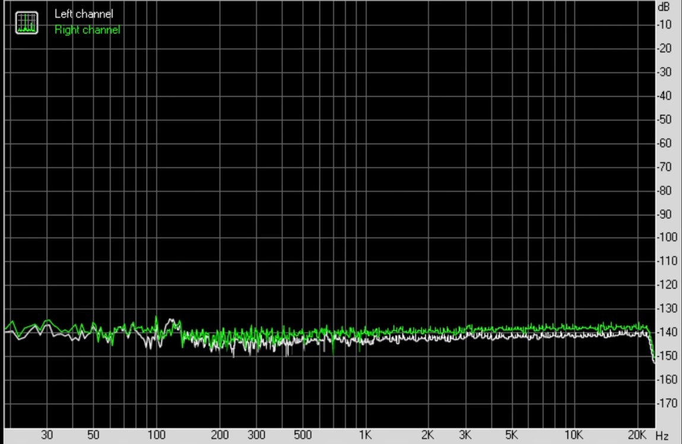Click the 500 frequency axis label
The image size is (682, 444).
[302, 436]
